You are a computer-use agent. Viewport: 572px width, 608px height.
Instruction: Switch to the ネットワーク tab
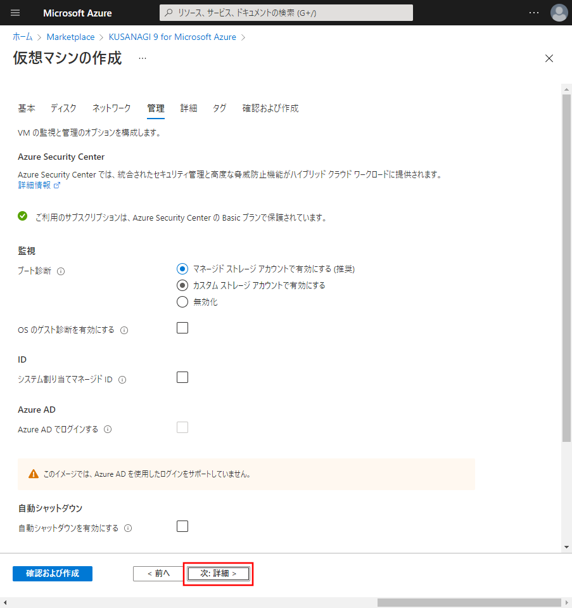coord(111,108)
